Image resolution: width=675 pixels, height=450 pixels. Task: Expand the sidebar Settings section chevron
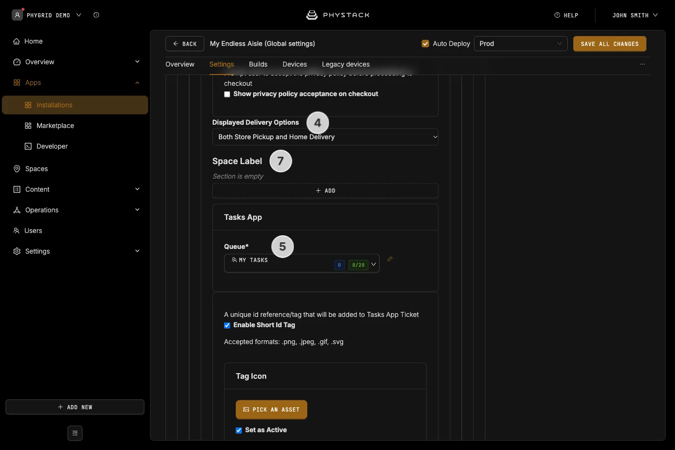pyautogui.click(x=137, y=251)
